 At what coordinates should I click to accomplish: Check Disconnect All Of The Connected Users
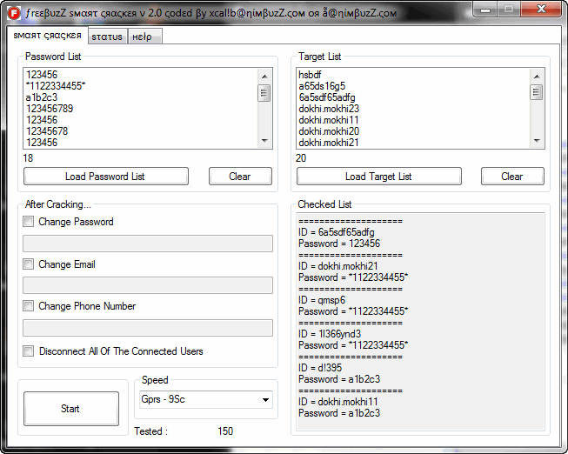click(x=28, y=351)
